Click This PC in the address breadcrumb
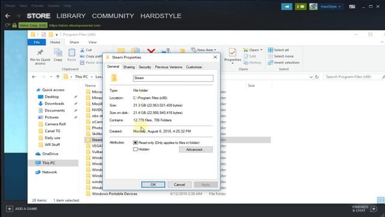 coord(81,77)
